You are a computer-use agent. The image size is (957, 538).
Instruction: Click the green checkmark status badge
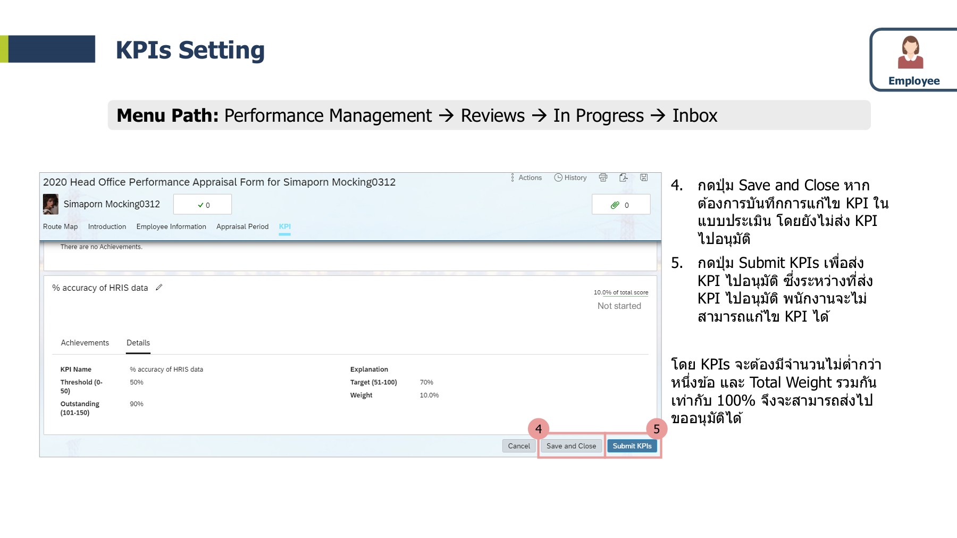click(202, 204)
